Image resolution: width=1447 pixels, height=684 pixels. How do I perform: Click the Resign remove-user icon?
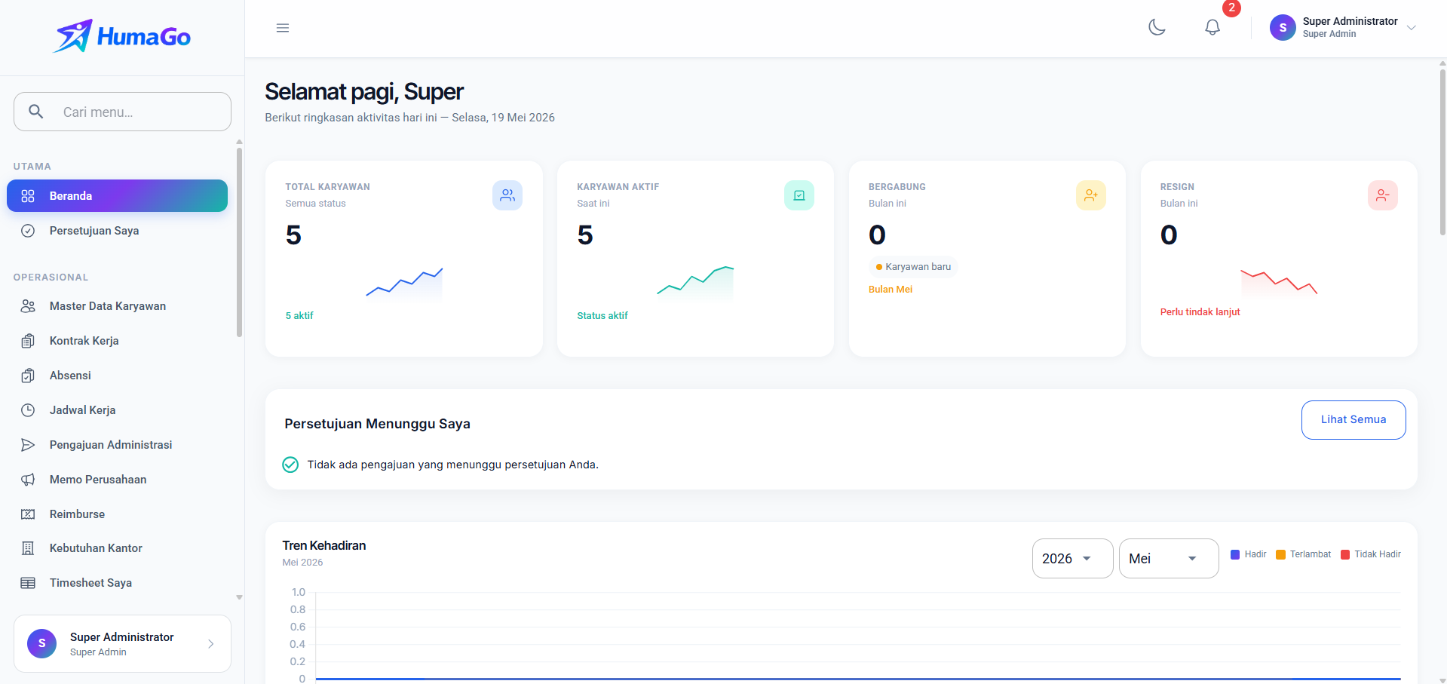[1383, 195]
